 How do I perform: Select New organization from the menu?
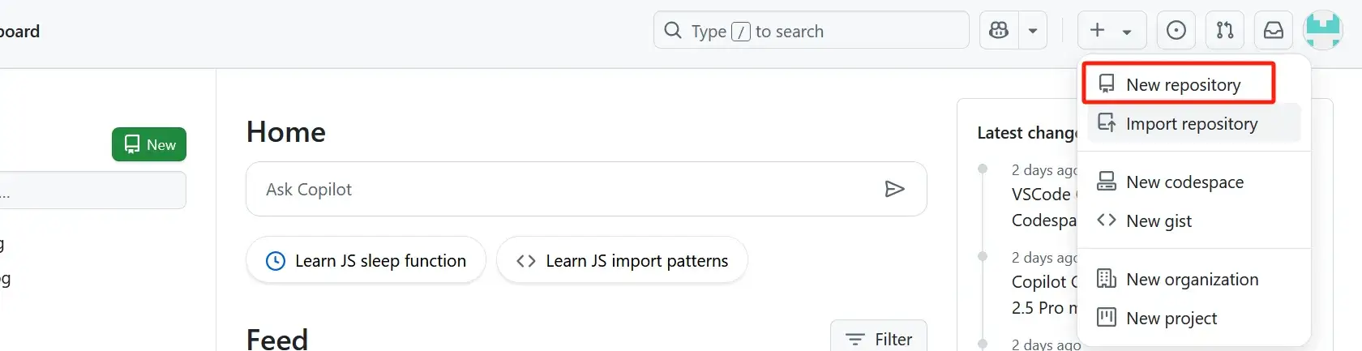[x=1192, y=279]
